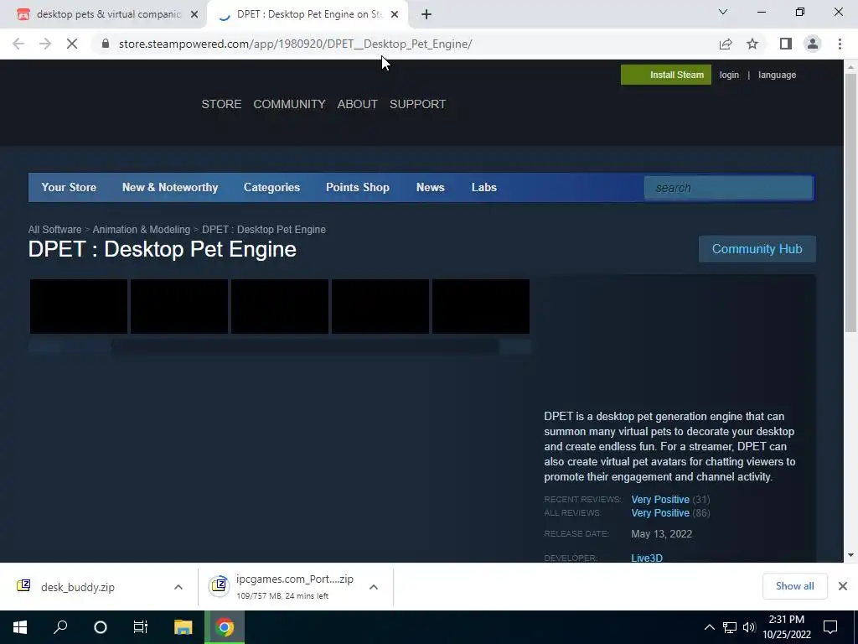Image resolution: width=858 pixels, height=644 pixels.
Task: Open Chrome's three-dot menu
Action: (x=840, y=44)
